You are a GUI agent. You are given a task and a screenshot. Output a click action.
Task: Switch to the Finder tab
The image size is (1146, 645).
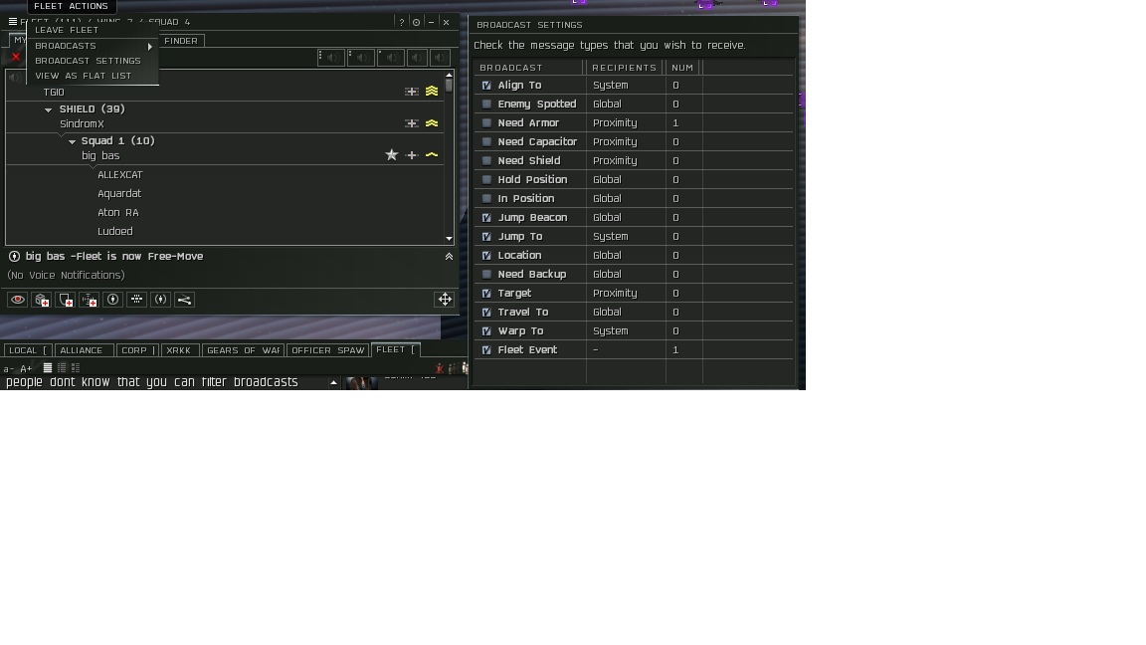(x=180, y=41)
